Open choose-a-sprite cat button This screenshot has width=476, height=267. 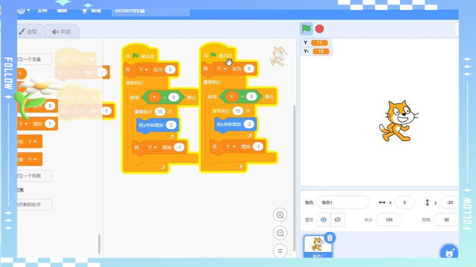[449, 251]
